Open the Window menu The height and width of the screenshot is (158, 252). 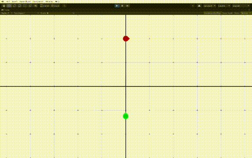pyautogui.click(x=49, y=1)
